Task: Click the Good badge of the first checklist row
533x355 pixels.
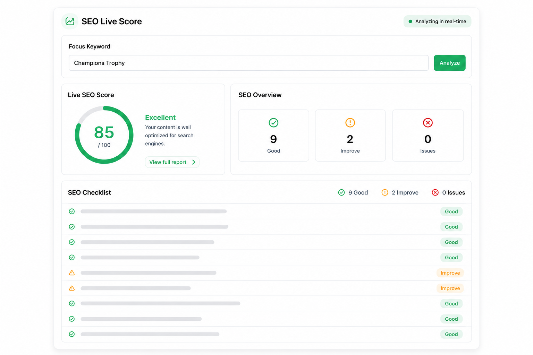Action: click(451, 211)
